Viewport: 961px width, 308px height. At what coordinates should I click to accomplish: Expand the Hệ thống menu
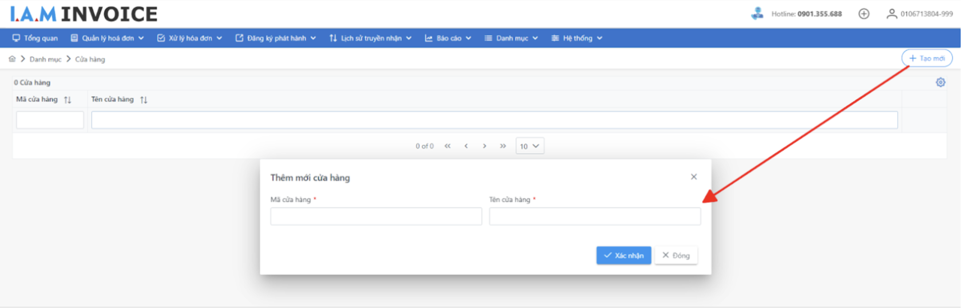coord(577,38)
